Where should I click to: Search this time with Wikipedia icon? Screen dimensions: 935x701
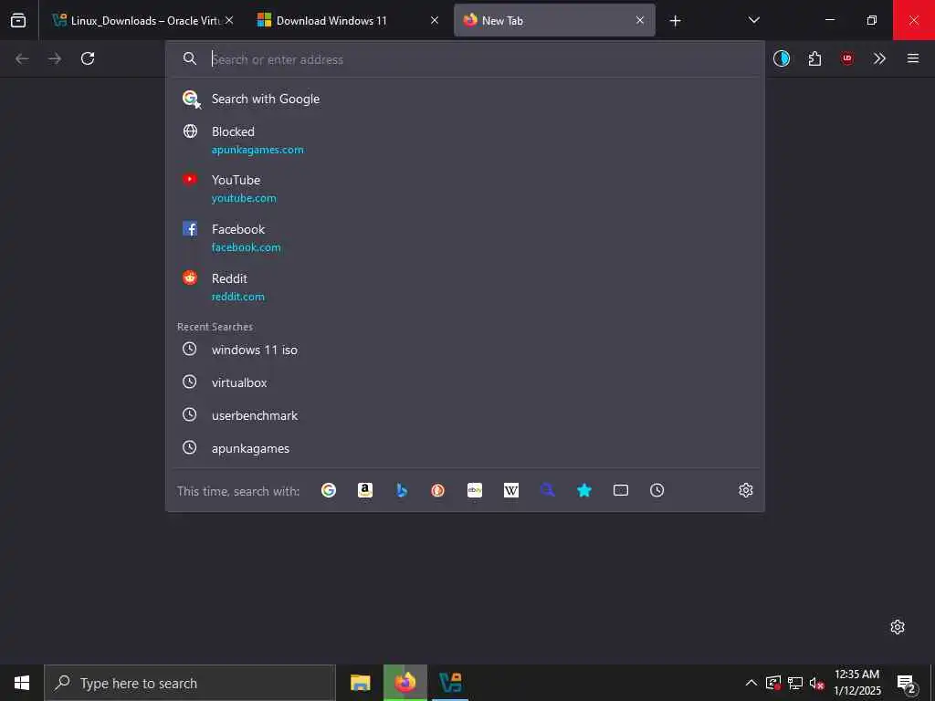click(x=511, y=490)
